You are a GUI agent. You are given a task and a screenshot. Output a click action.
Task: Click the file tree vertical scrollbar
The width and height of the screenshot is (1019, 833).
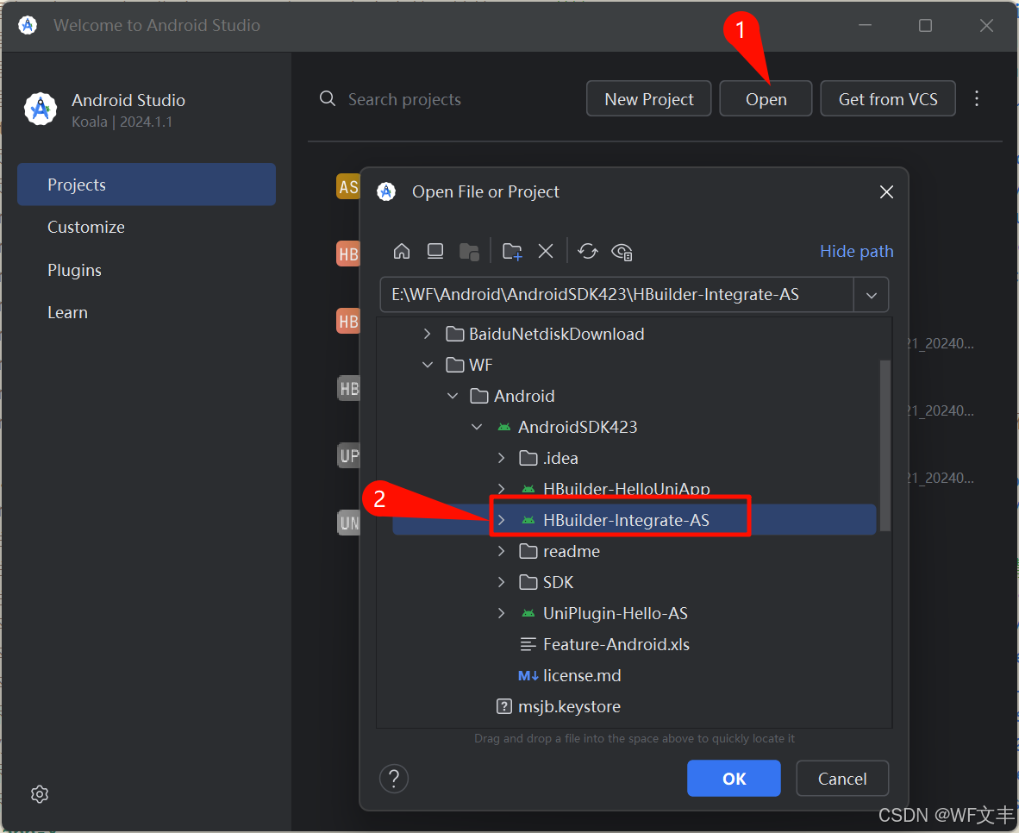(885, 446)
